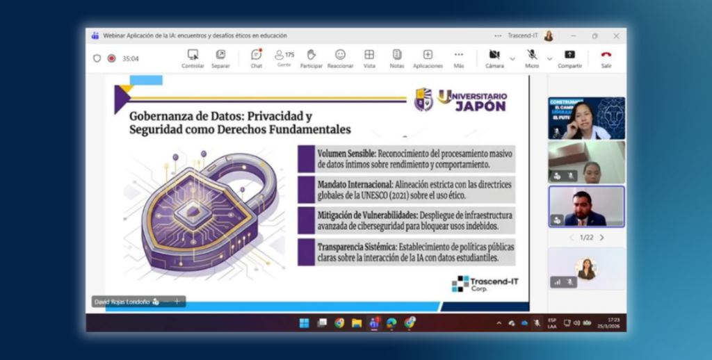
Task: Expand the Cámara options dropdown arrow
Action: (512, 58)
